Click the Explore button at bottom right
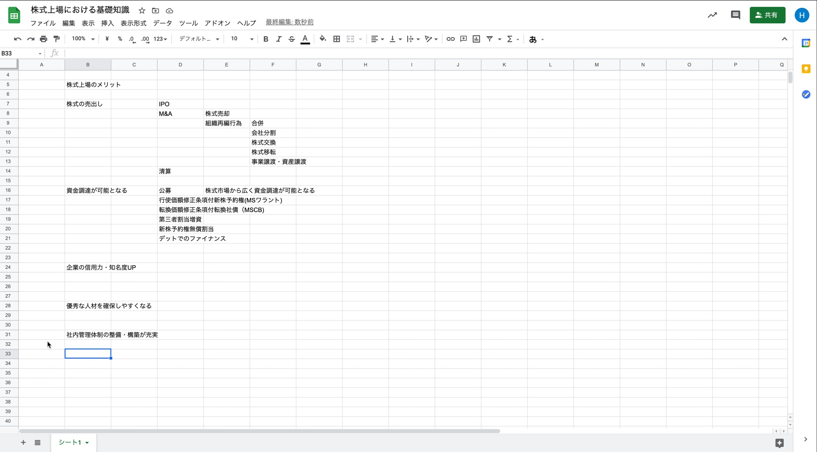Viewport: 817px width, 452px height. 779,443
